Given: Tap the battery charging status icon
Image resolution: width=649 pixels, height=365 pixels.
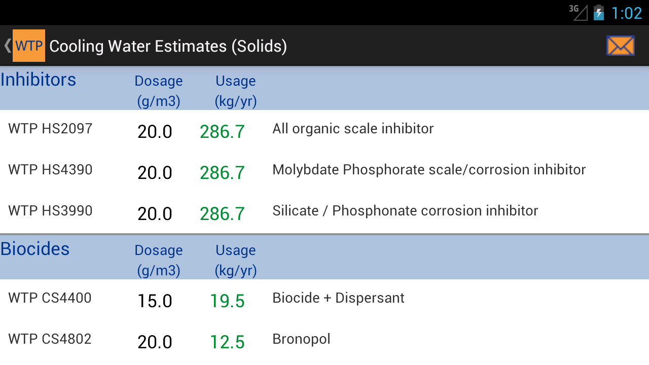Looking at the screenshot, I should click(x=599, y=12).
